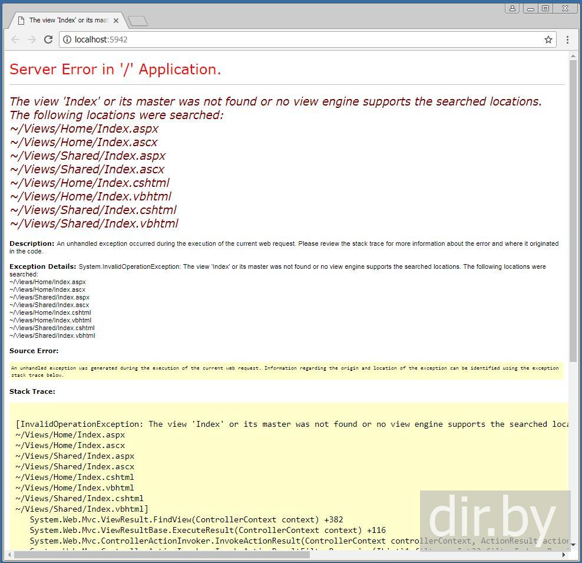Click the vertical scrollbar up arrow
582x563 pixels.
point(573,56)
